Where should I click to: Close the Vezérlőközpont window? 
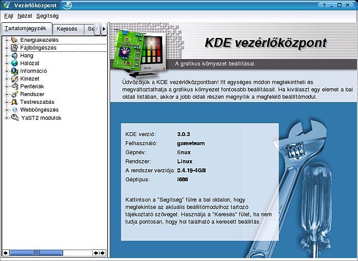pyautogui.click(x=347, y=5)
